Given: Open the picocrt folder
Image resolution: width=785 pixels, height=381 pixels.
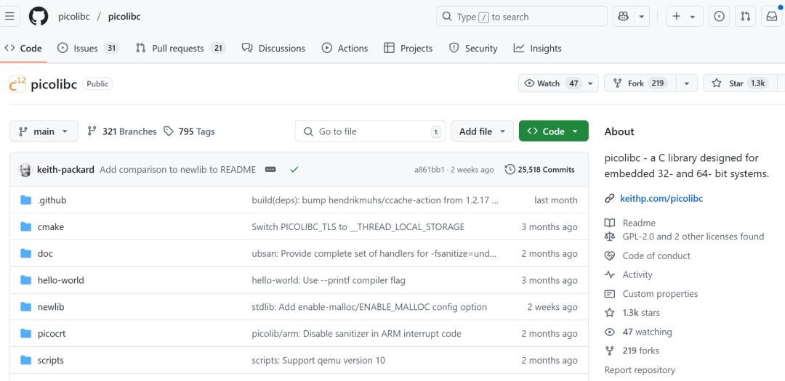Looking at the screenshot, I should coord(52,334).
